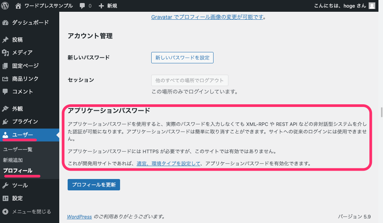Open the hoge user avatar in admin bar
Viewport: 383px width, 223px height.
point(372,6)
